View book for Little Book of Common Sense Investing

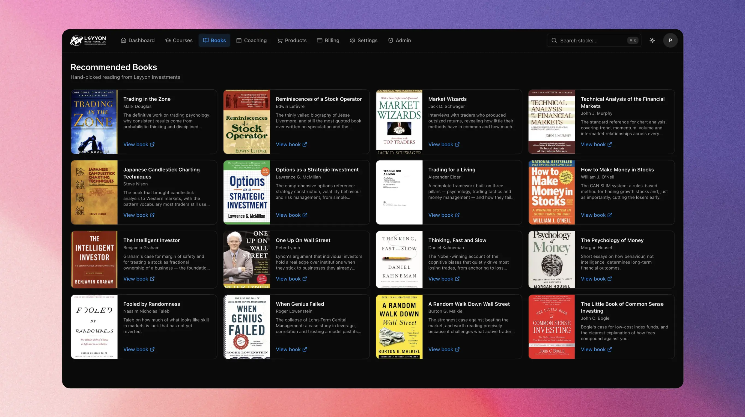tap(596, 349)
